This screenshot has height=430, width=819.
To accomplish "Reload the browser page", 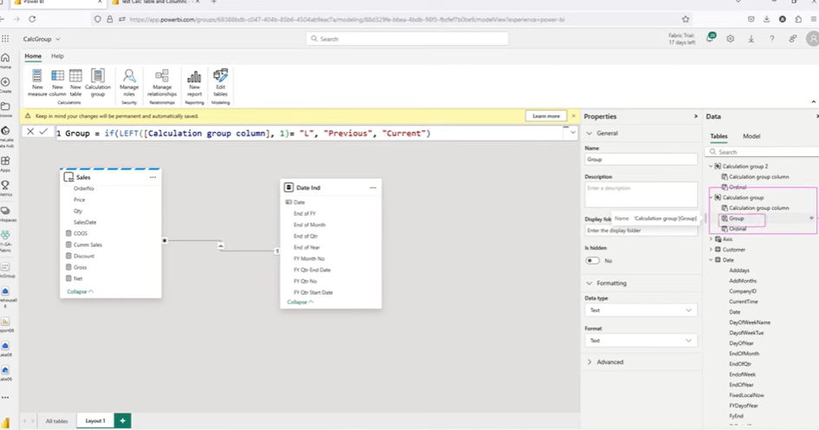I will click(x=32, y=19).
